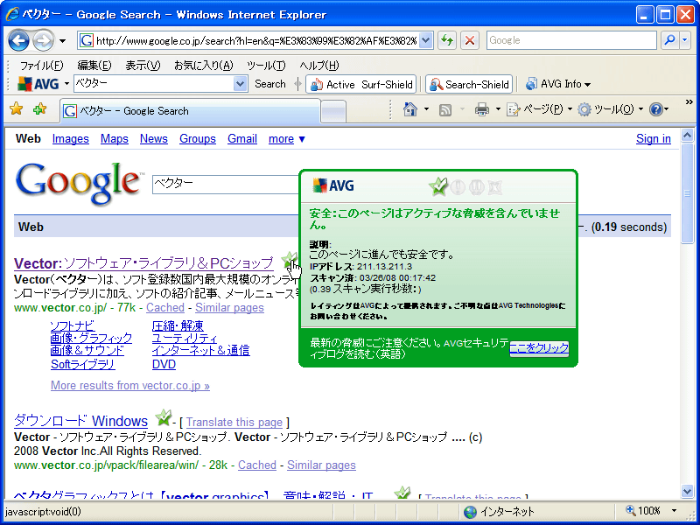
Task: Open the 100% zoom level control
Action: [651, 510]
